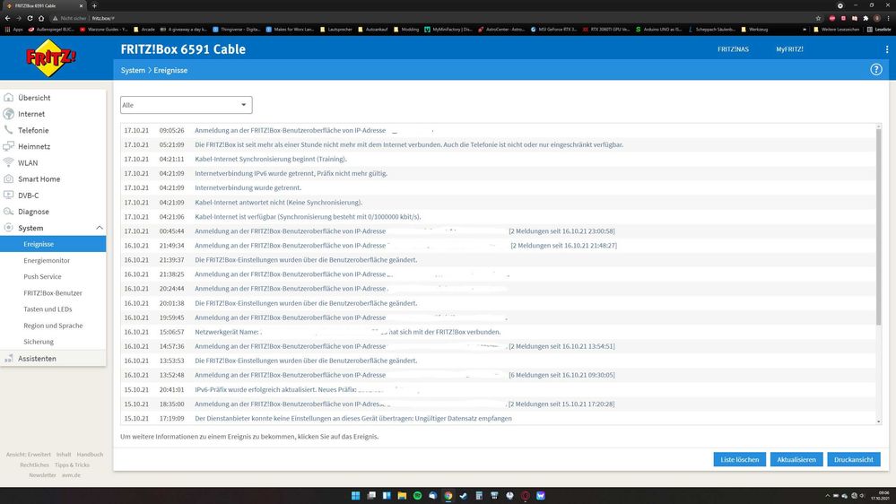Select the event at 05:21:09 about lost Internet
The image size is (896, 504).
click(499, 144)
